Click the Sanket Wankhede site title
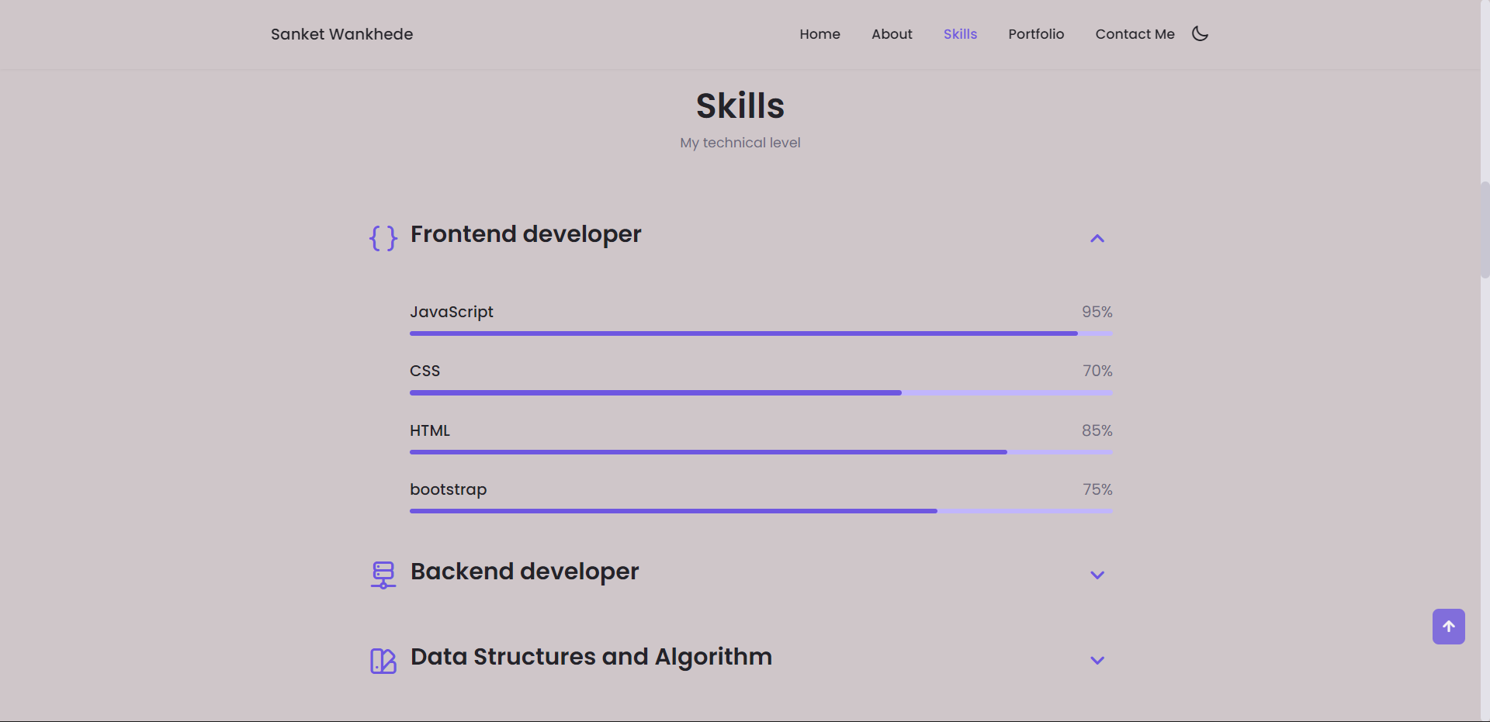Image resolution: width=1490 pixels, height=722 pixels. [341, 34]
